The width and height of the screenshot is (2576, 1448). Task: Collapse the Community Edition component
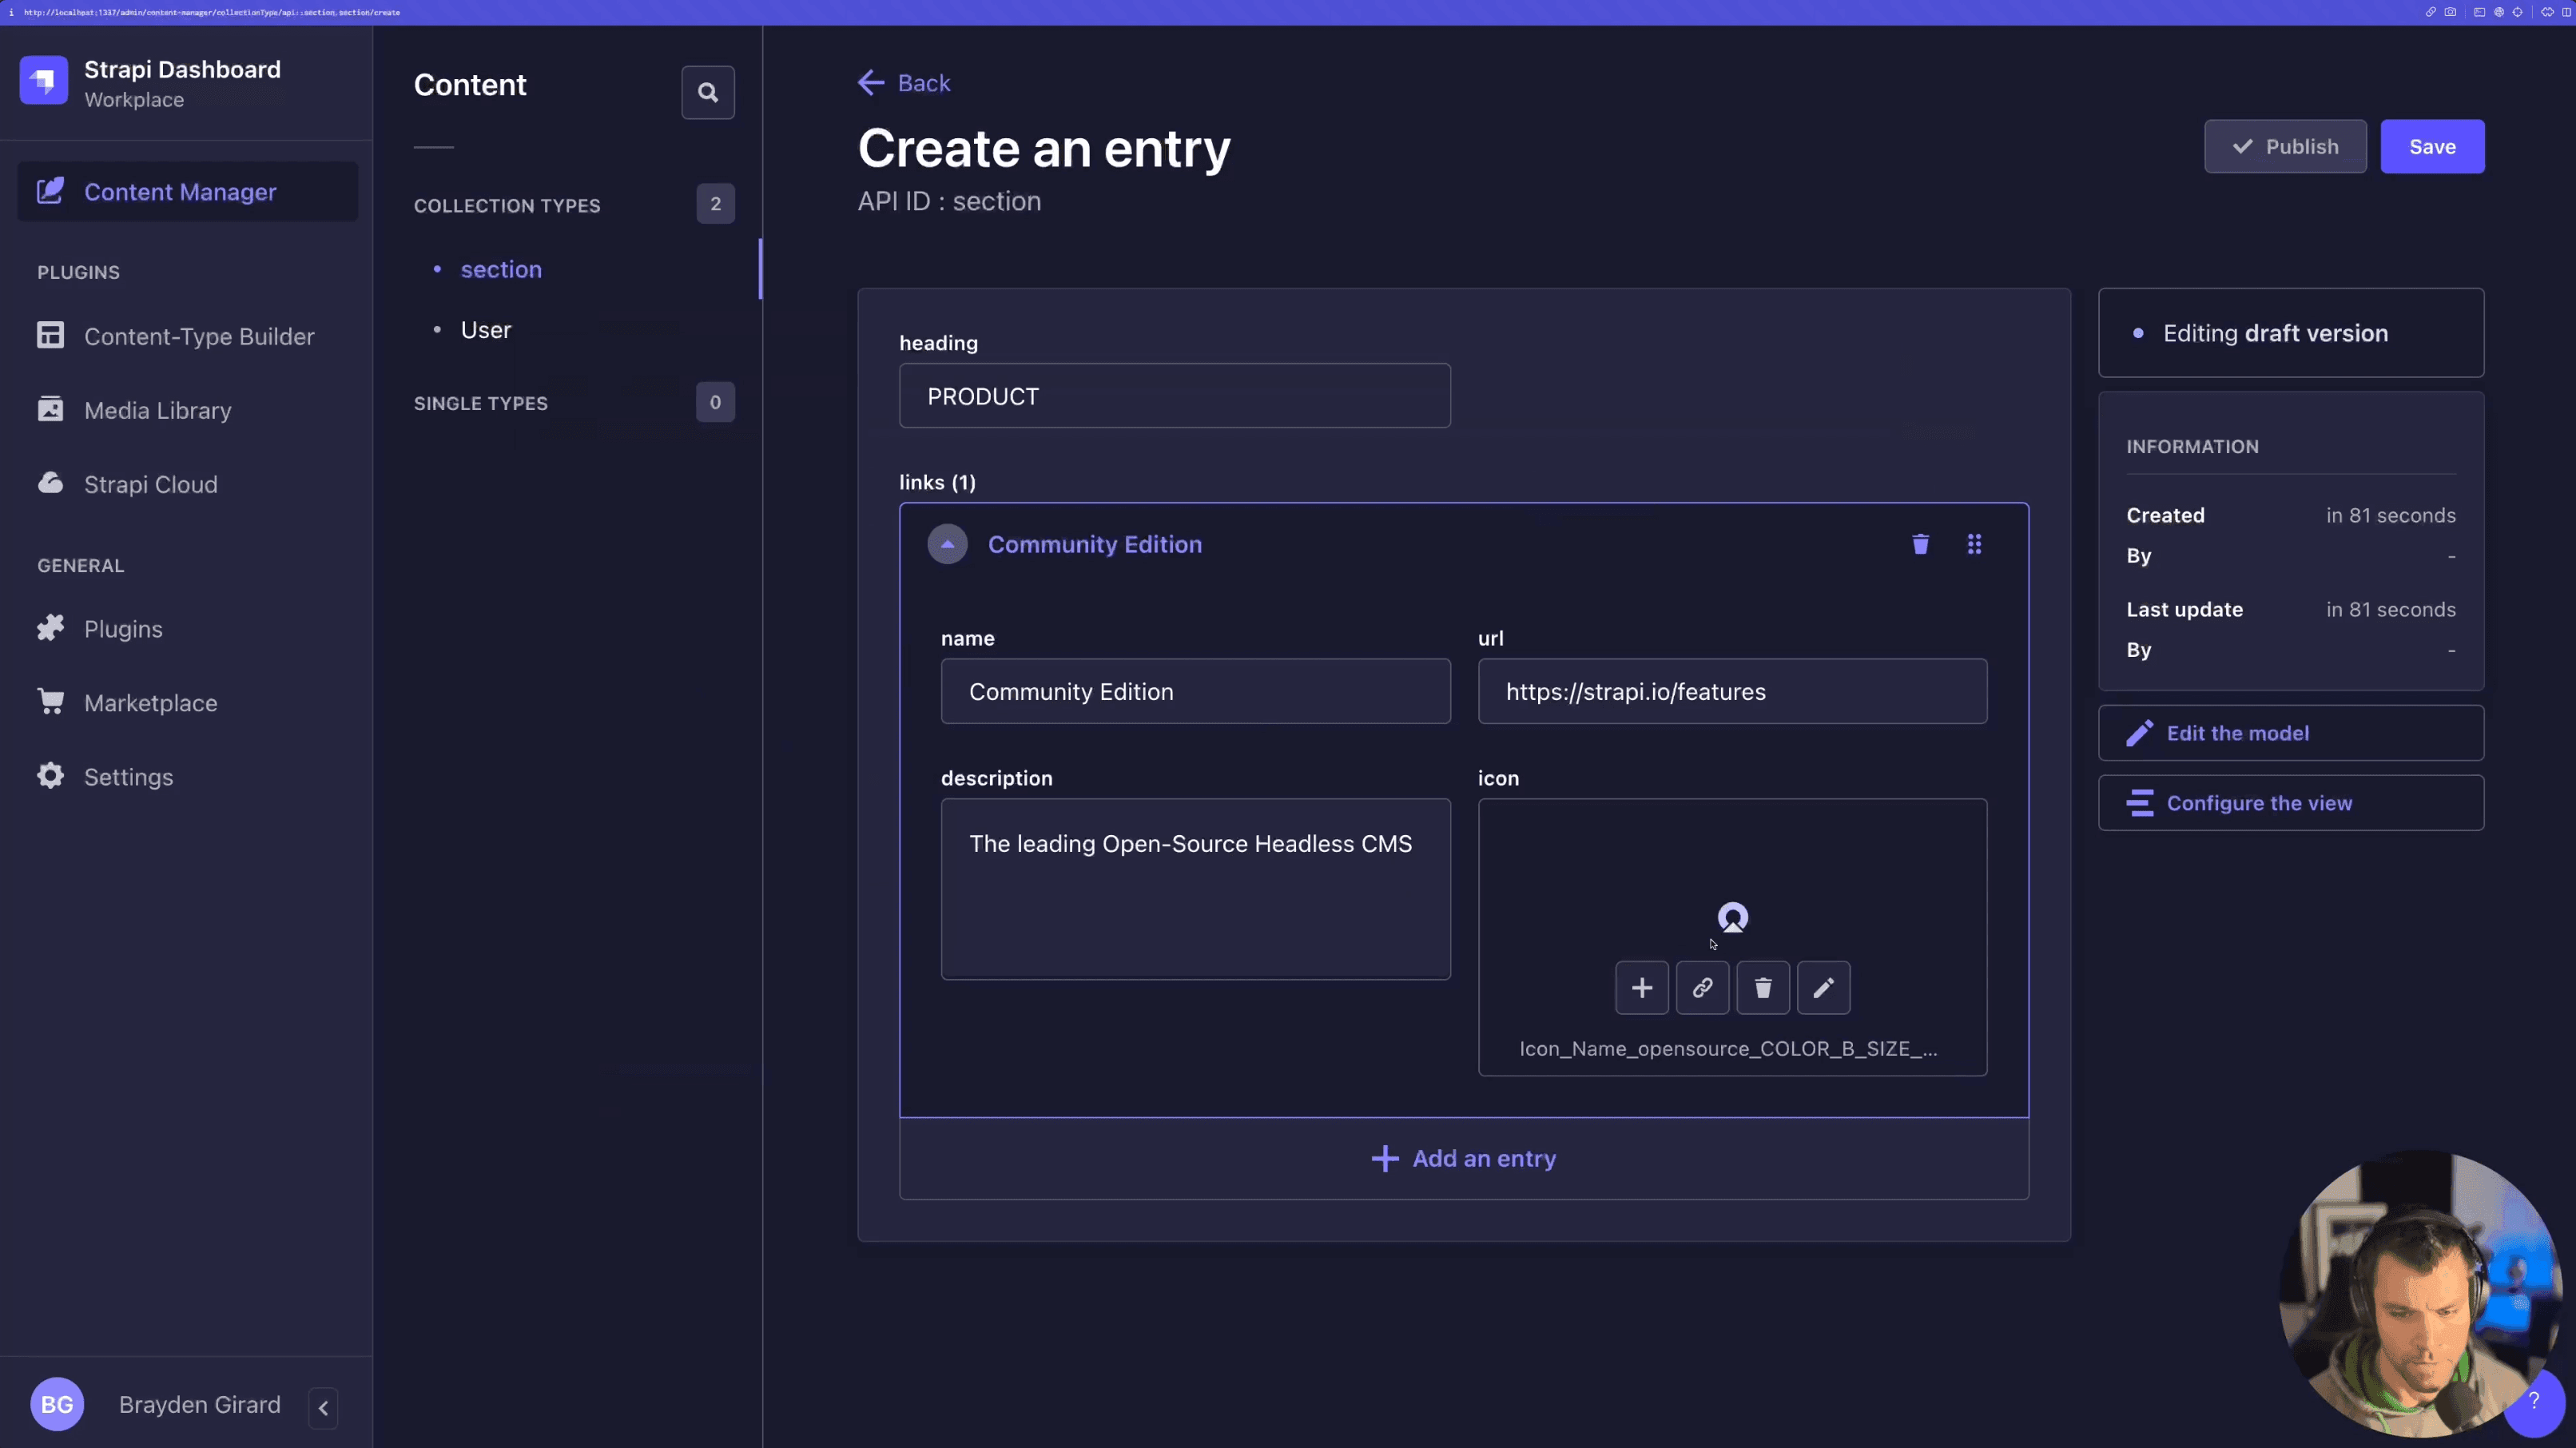pos(947,544)
